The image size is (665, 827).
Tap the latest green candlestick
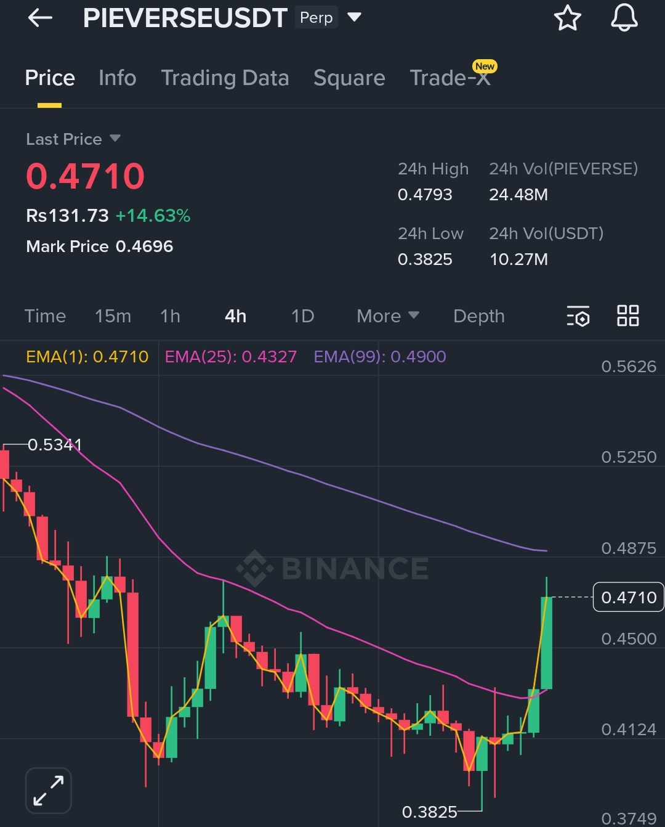coord(546,643)
